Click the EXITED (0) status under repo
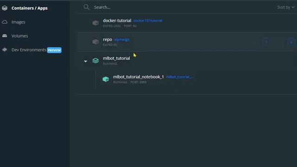 click(x=110, y=45)
